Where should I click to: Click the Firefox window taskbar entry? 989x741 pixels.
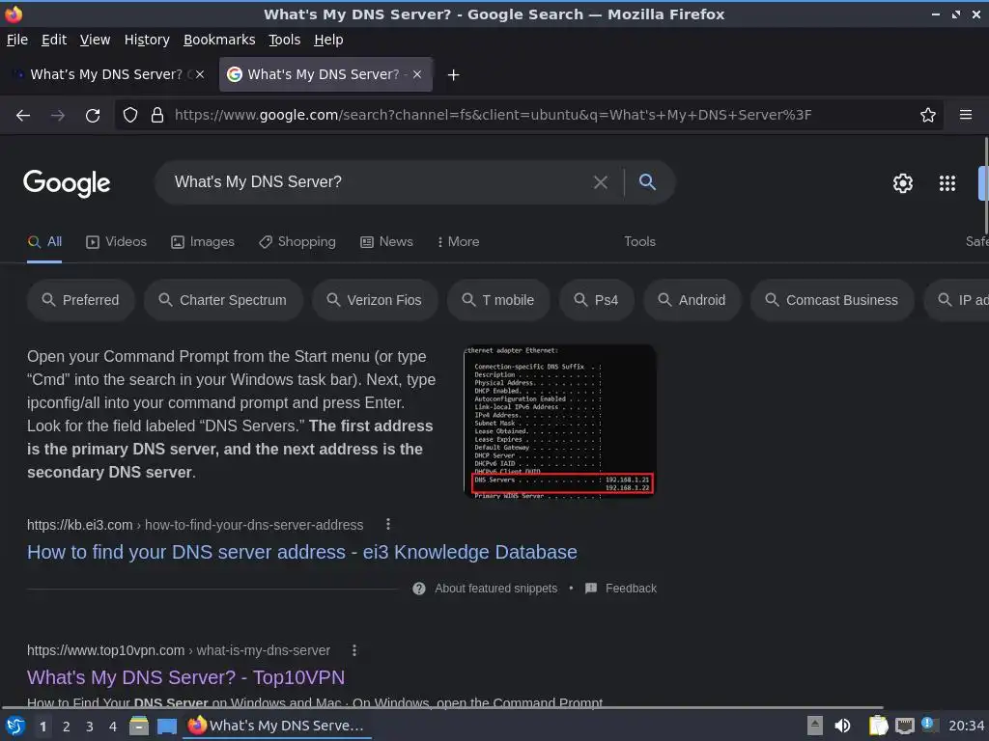pos(277,726)
